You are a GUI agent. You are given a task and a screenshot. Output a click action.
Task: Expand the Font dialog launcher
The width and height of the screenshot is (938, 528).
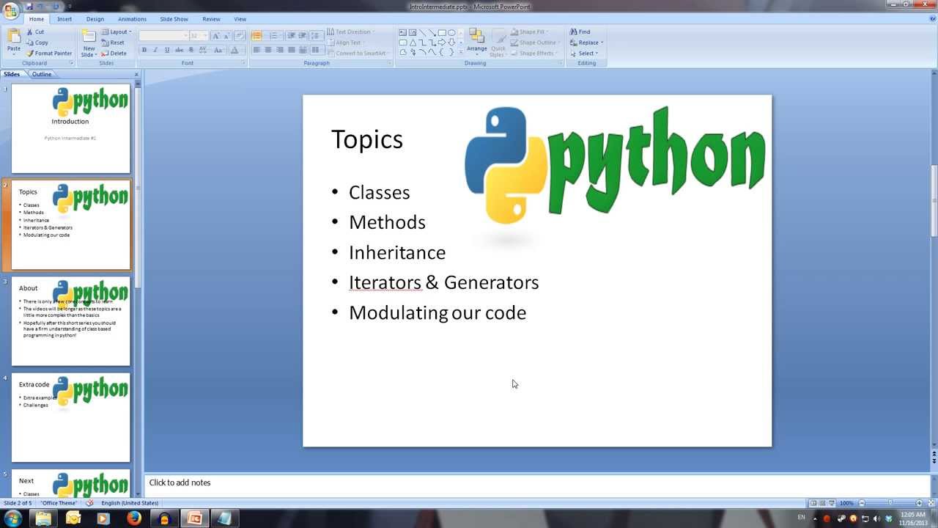[243, 63]
